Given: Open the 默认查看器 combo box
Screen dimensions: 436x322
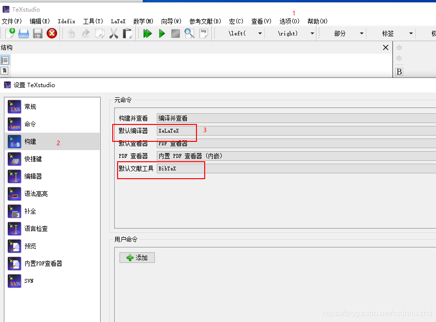Looking at the screenshot, I should (297, 144).
